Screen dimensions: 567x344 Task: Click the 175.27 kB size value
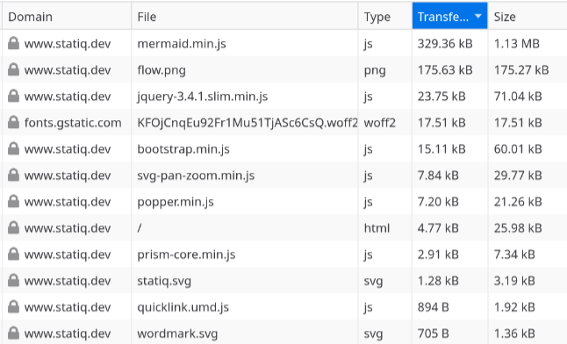521,70
